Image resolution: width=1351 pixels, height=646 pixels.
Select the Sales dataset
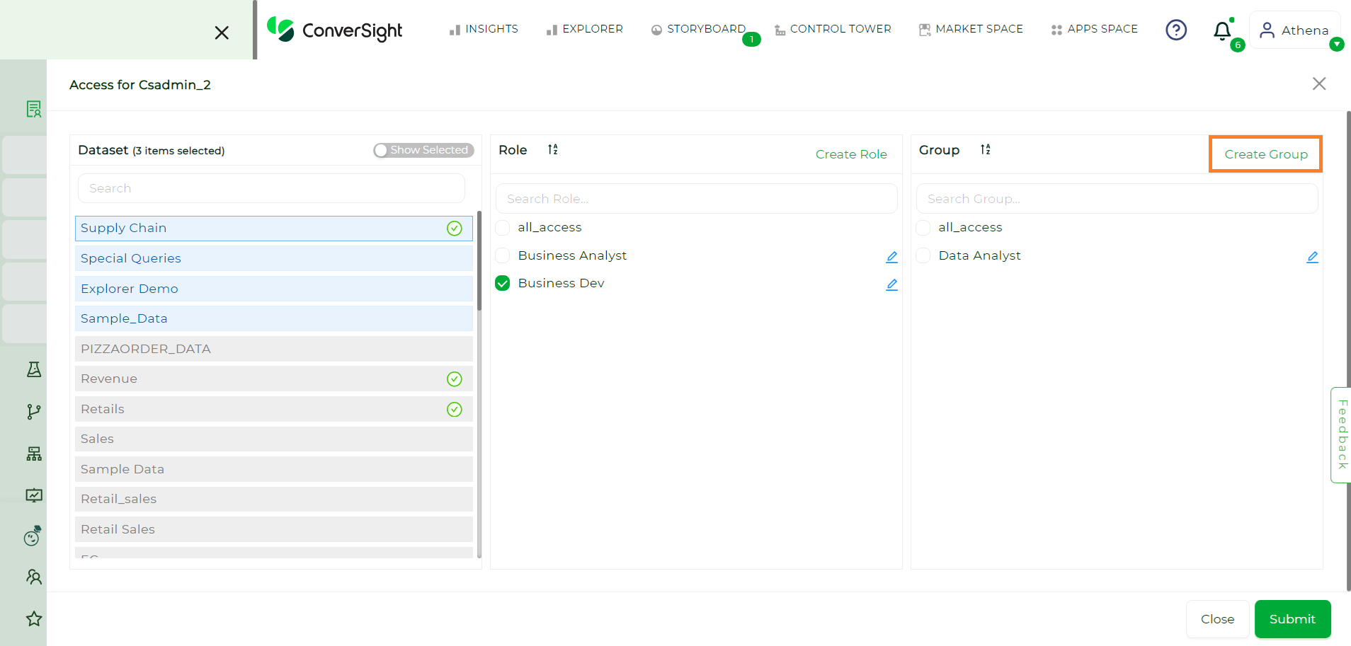coord(274,439)
